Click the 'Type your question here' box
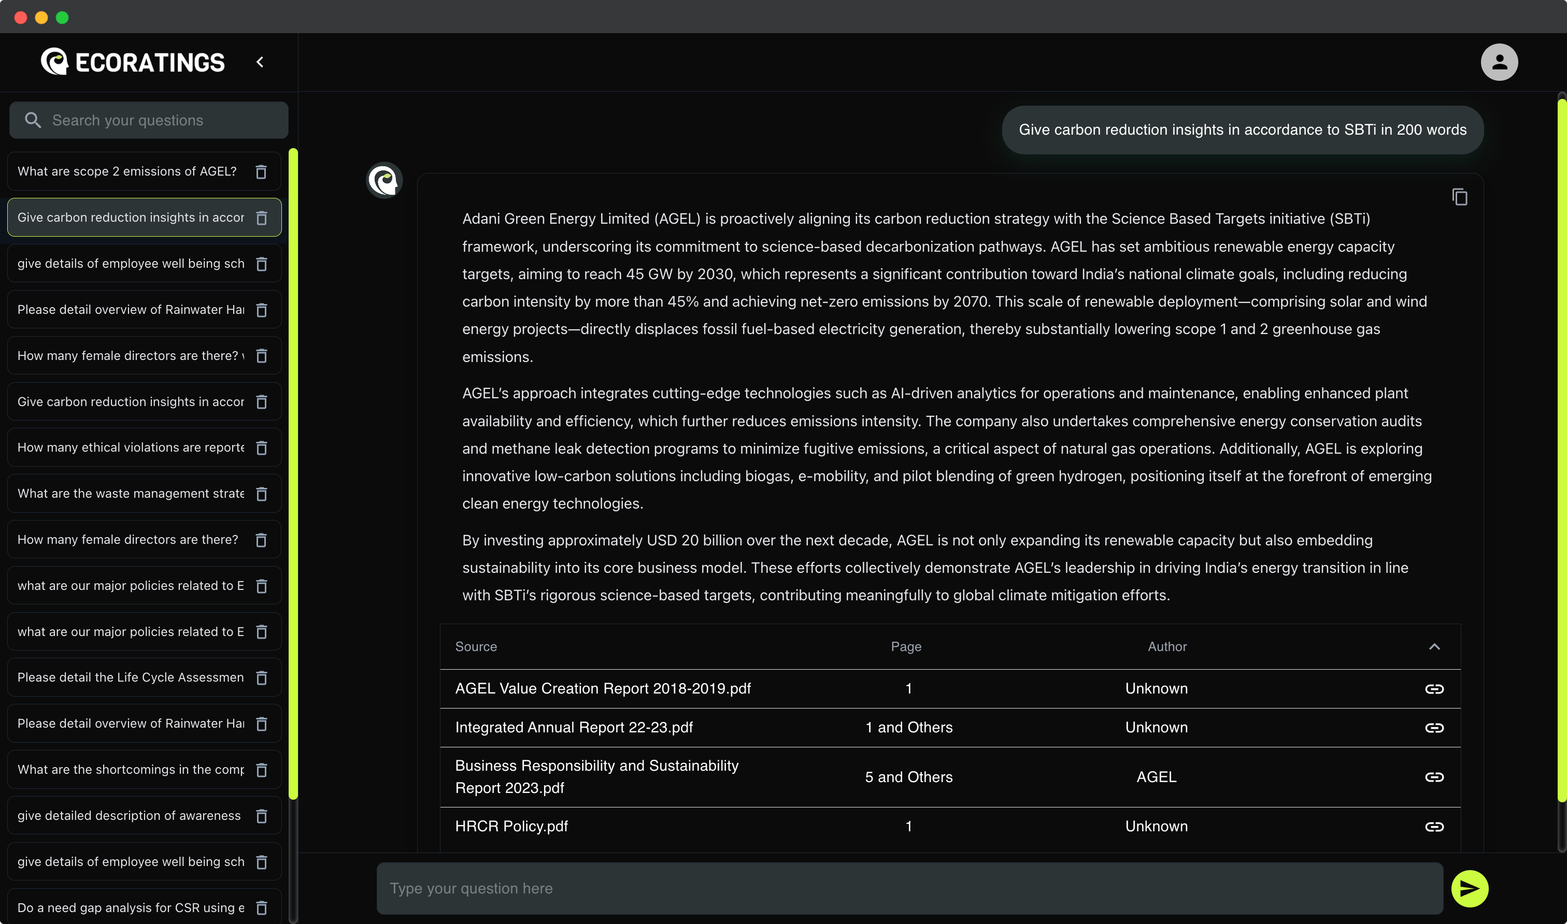The width and height of the screenshot is (1567, 924). pyautogui.click(x=909, y=888)
